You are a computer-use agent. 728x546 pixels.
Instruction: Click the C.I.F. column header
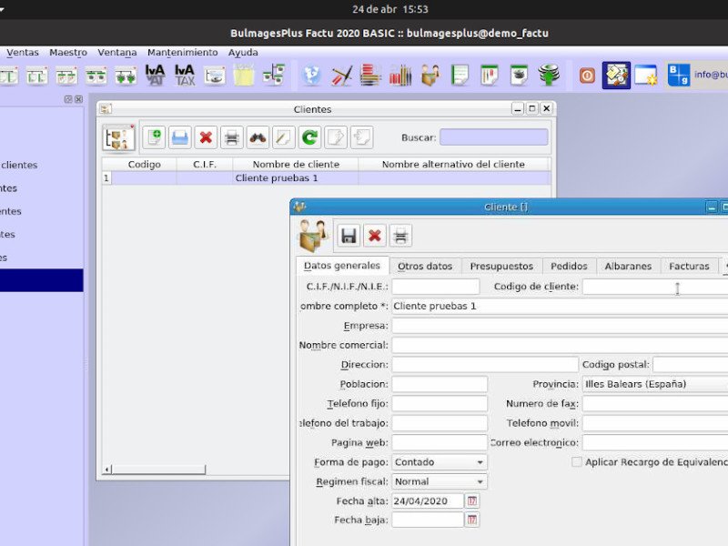point(205,165)
